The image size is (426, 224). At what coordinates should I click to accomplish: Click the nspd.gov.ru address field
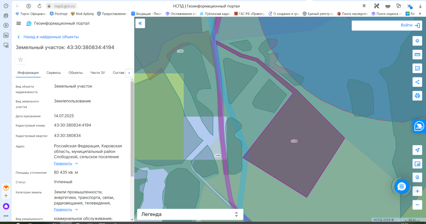(x=64, y=6)
